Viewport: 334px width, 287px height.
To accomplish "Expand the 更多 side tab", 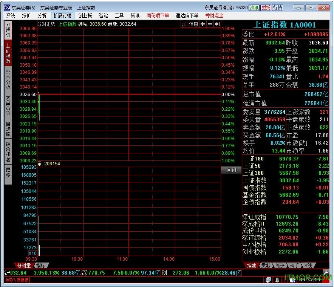I will point(8,175).
